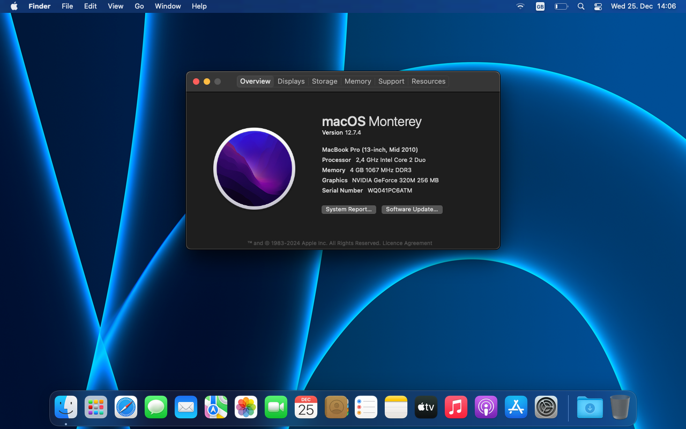Open Photos app in Dock
Viewport: 686px width, 429px height.
coord(246,408)
